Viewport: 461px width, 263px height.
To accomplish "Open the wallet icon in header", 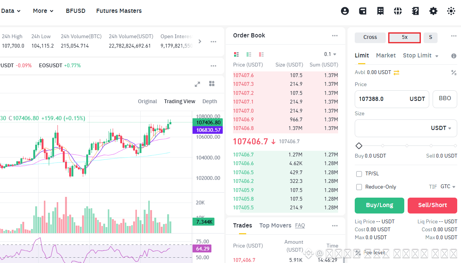I will click(x=363, y=11).
